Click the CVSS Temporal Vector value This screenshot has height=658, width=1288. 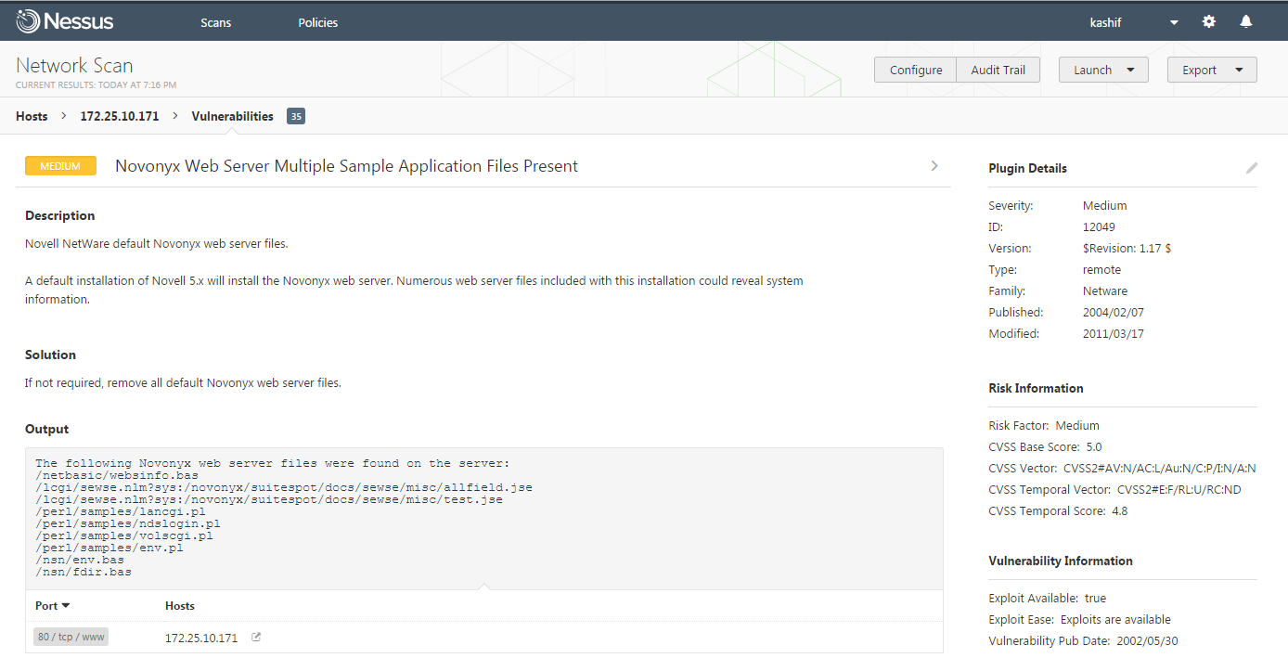pos(1179,489)
